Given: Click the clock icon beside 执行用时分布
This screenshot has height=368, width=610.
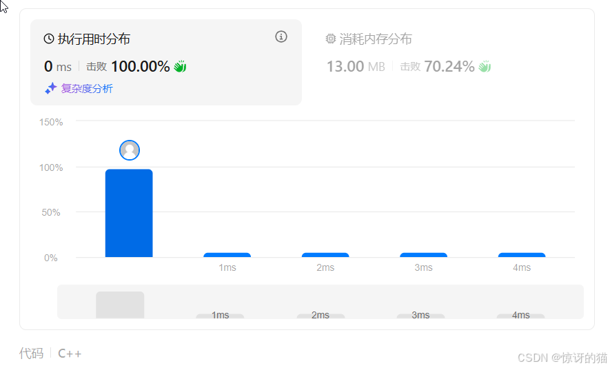Looking at the screenshot, I should 49,39.
